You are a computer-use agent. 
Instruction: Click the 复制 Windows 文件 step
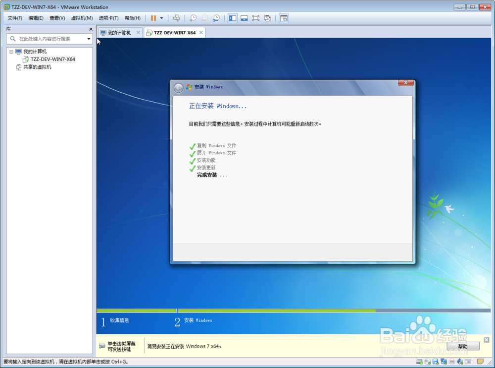click(217, 145)
